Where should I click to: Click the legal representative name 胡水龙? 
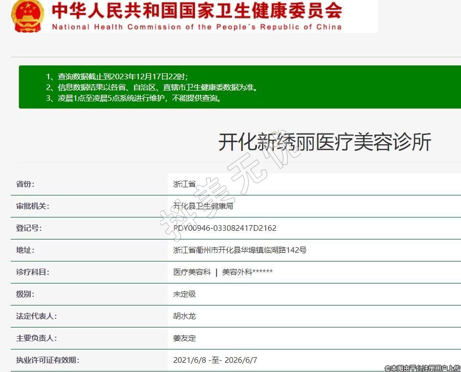184,316
